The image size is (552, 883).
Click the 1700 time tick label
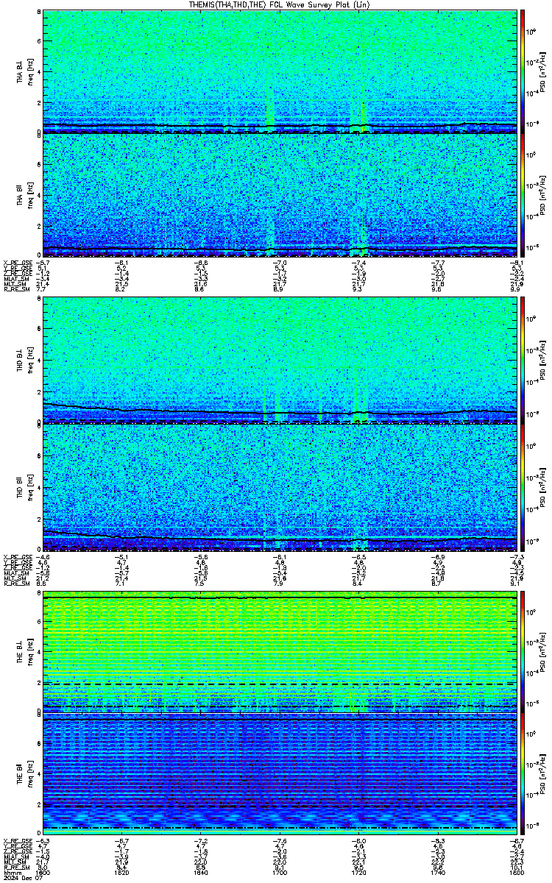pyautogui.click(x=280, y=872)
